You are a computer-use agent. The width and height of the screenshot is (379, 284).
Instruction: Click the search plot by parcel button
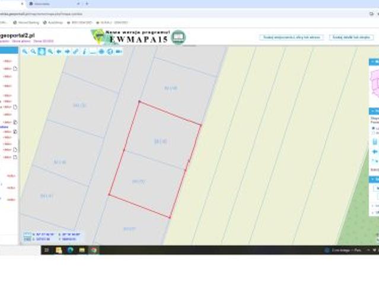(352, 37)
